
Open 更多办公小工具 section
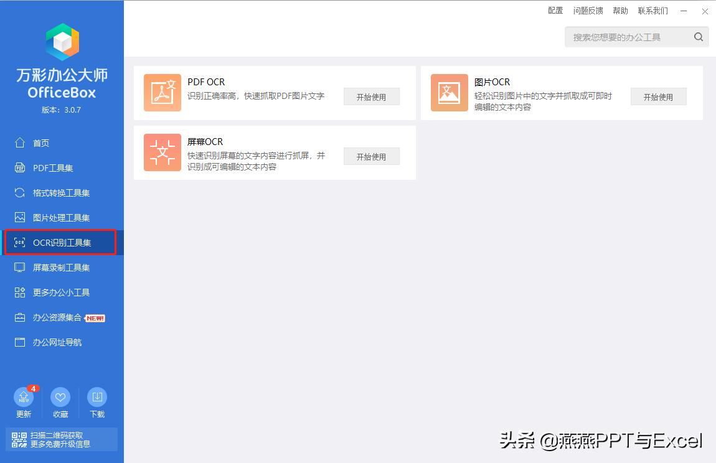pyautogui.click(x=60, y=292)
